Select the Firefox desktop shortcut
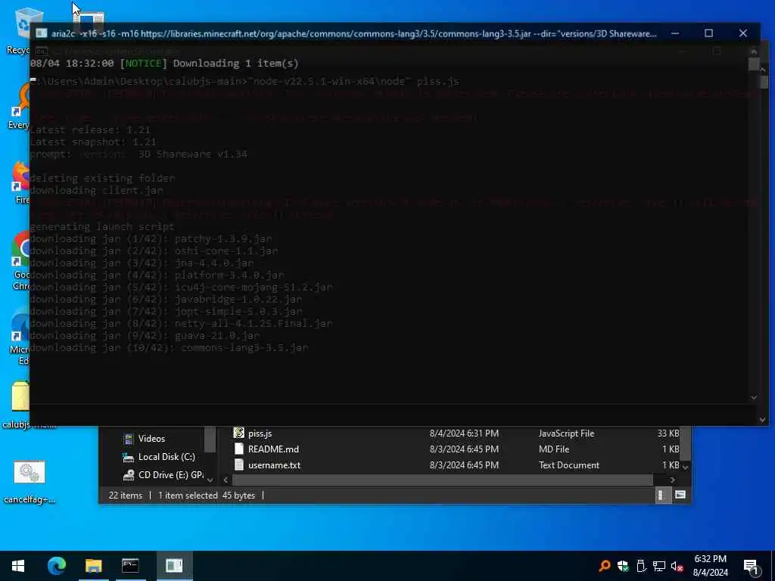The height and width of the screenshot is (581, 775). tap(20, 183)
